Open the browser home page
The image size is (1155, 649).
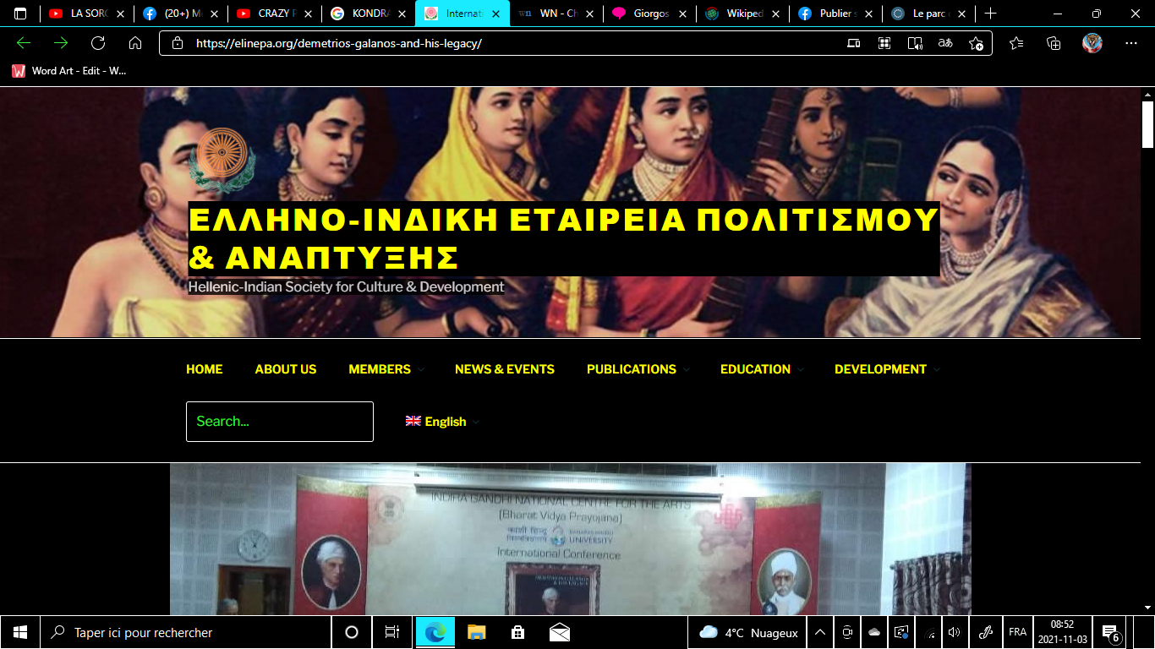tap(135, 43)
